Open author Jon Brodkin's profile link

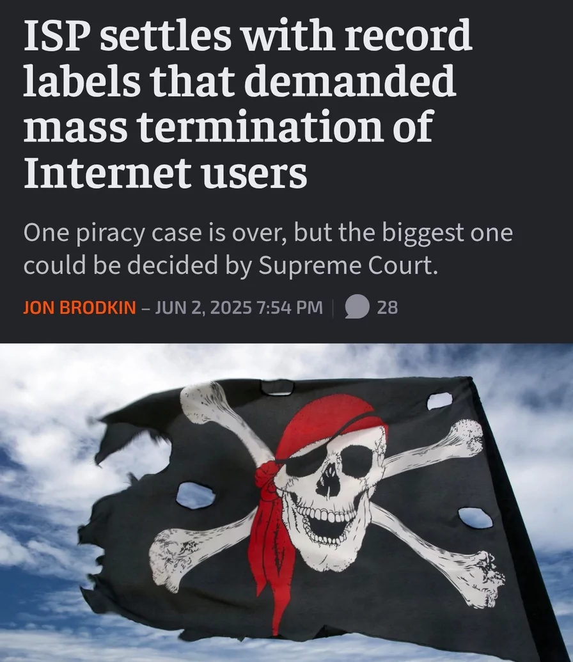click(x=79, y=308)
